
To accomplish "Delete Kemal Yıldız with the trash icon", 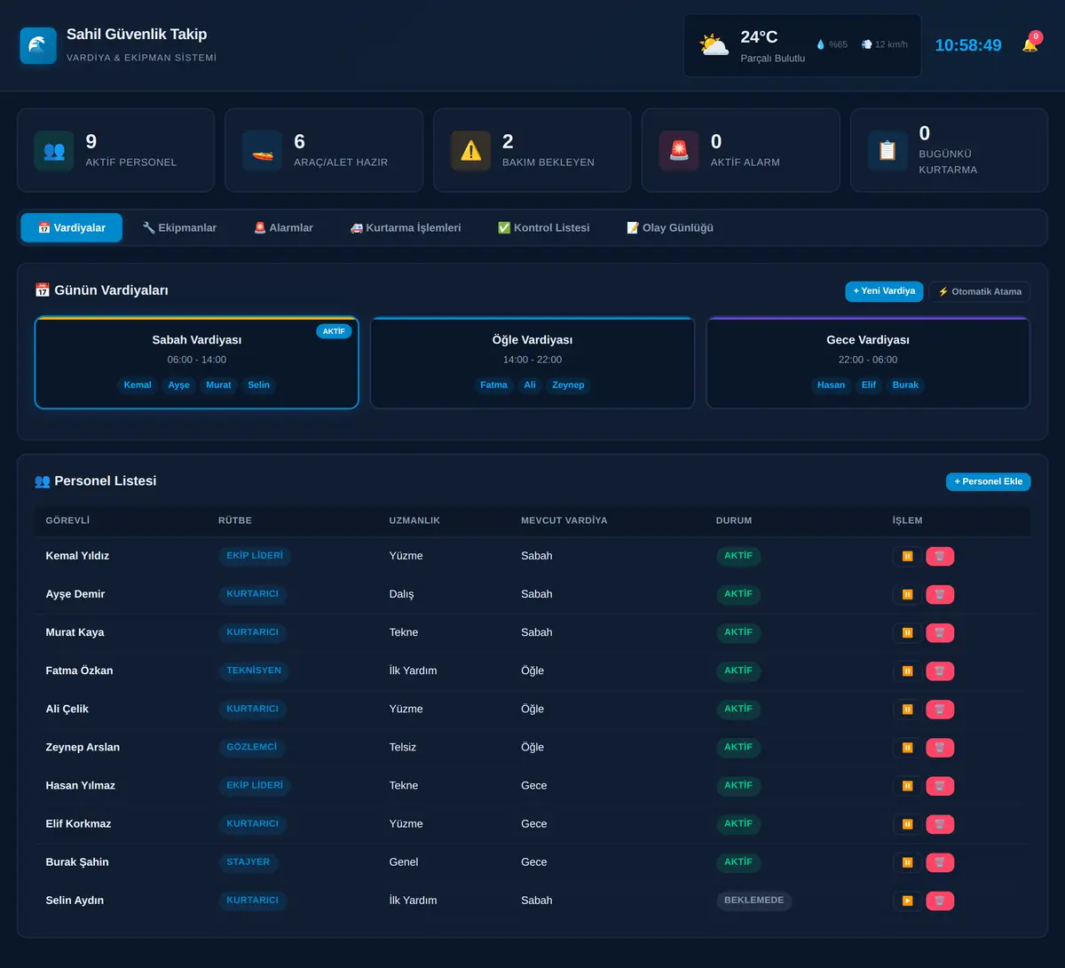I will point(940,556).
